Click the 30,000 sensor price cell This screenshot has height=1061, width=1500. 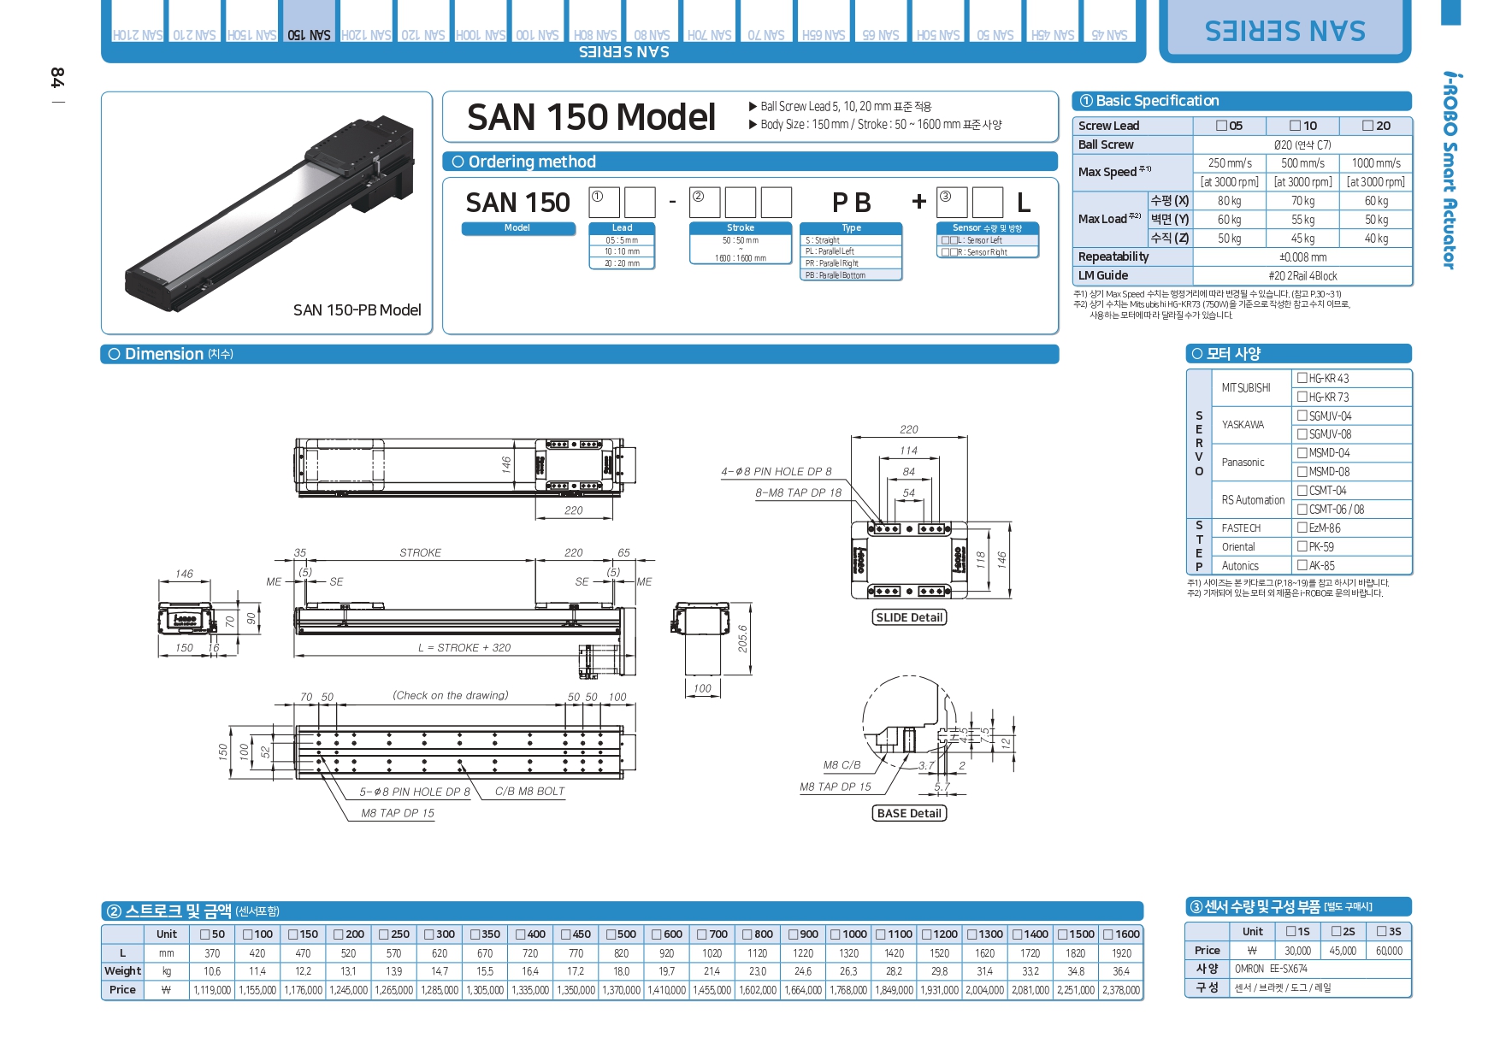pyautogui.click(x=1297, y=951)
